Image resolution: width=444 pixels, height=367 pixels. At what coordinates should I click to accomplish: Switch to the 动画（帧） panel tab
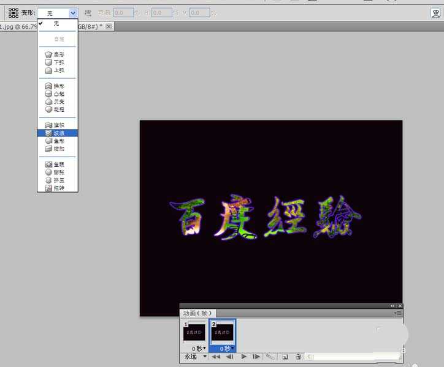tap(197, 313)
